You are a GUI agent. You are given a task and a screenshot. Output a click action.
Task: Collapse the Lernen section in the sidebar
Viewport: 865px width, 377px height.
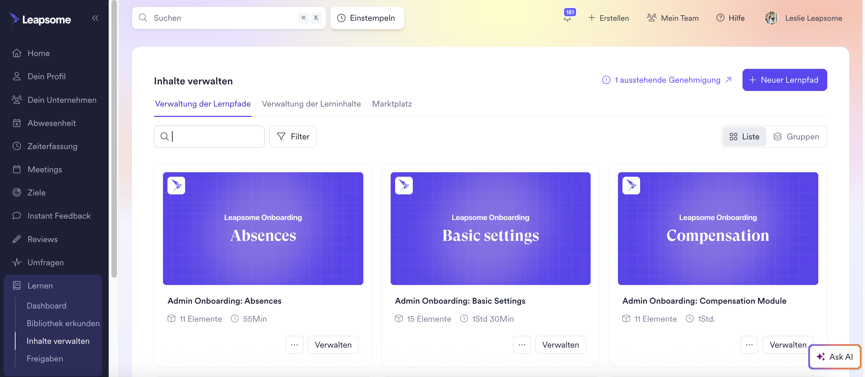click(53, 286)
